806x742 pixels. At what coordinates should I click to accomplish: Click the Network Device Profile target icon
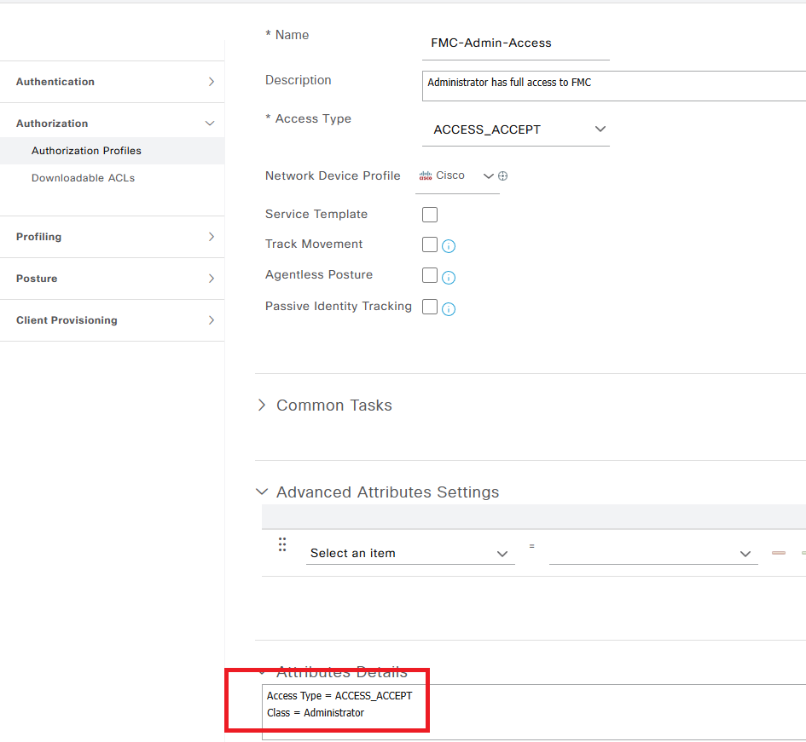pos(502,175)
